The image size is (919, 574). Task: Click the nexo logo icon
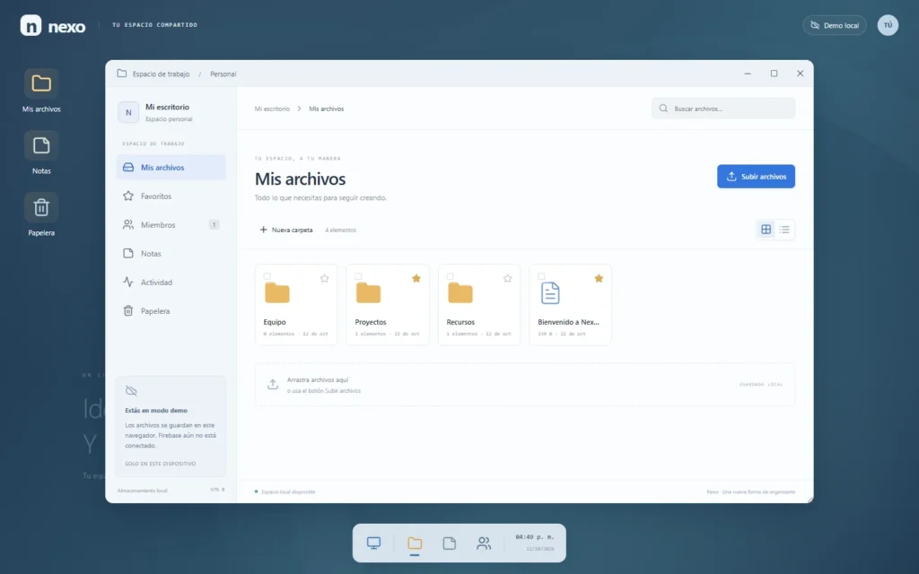(x=31, y=25)
